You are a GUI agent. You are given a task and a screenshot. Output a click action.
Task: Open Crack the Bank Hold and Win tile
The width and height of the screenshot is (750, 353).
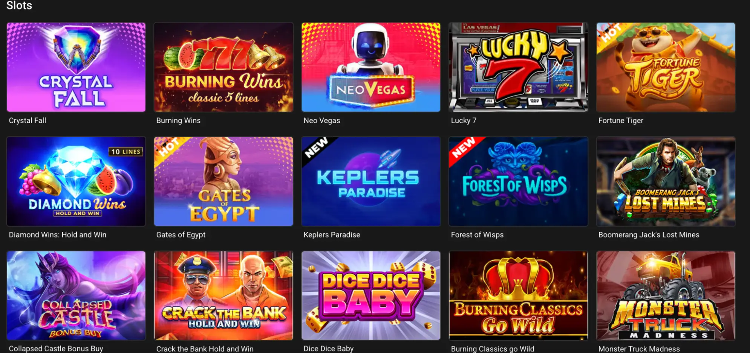(223, 296)
